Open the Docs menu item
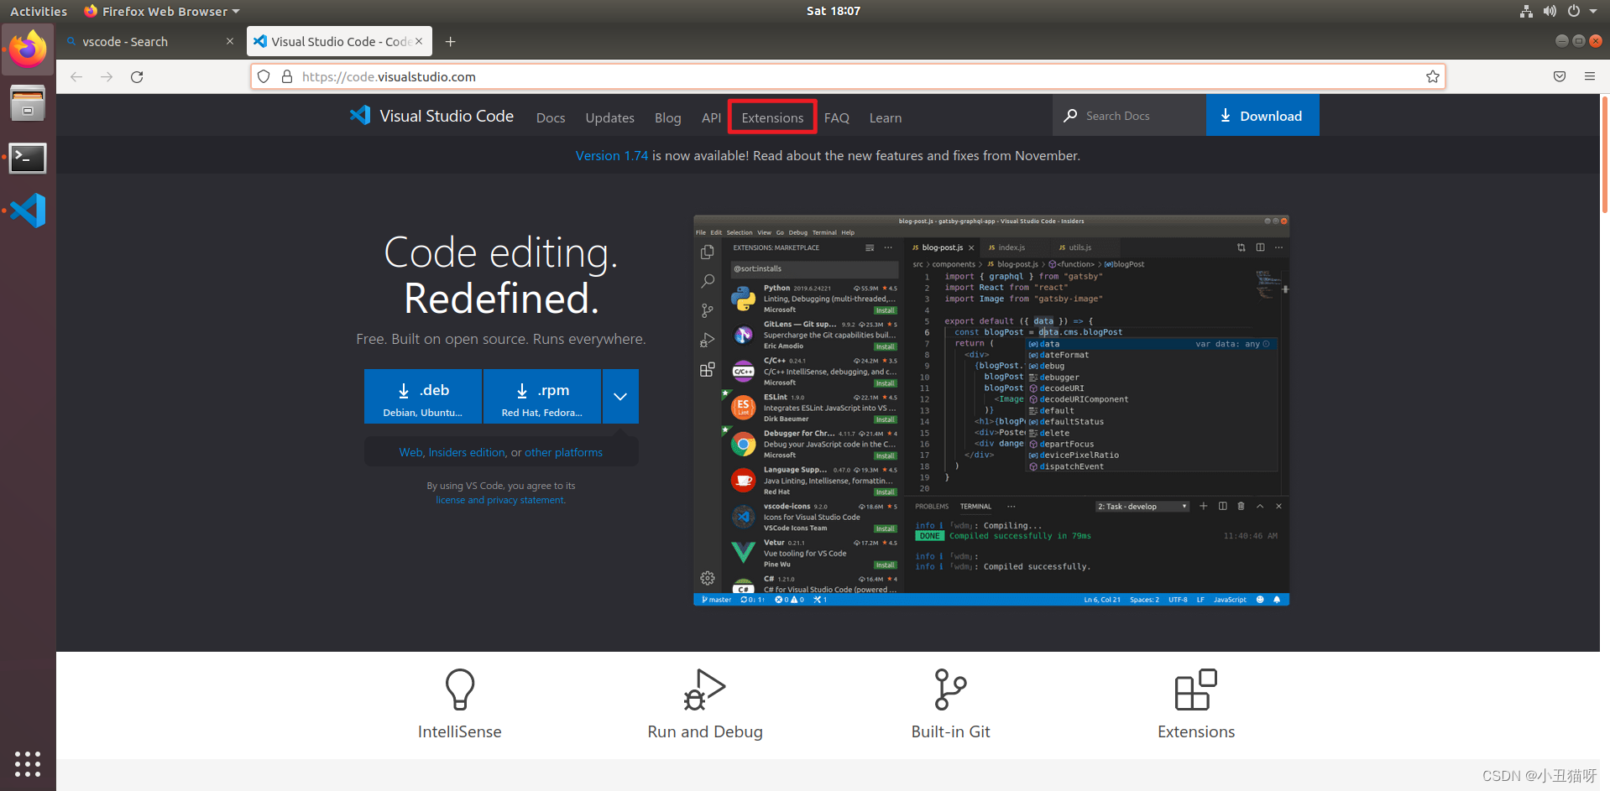The image size is (1610, 791). click(551, 118)
